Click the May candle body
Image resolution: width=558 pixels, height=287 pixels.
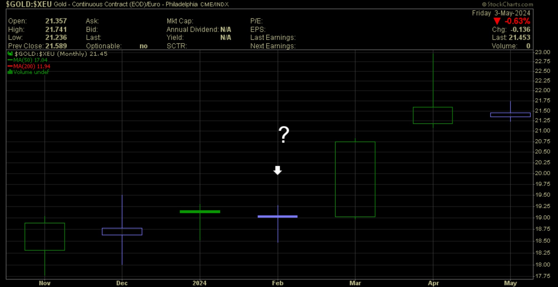click(x=510, y=115)
